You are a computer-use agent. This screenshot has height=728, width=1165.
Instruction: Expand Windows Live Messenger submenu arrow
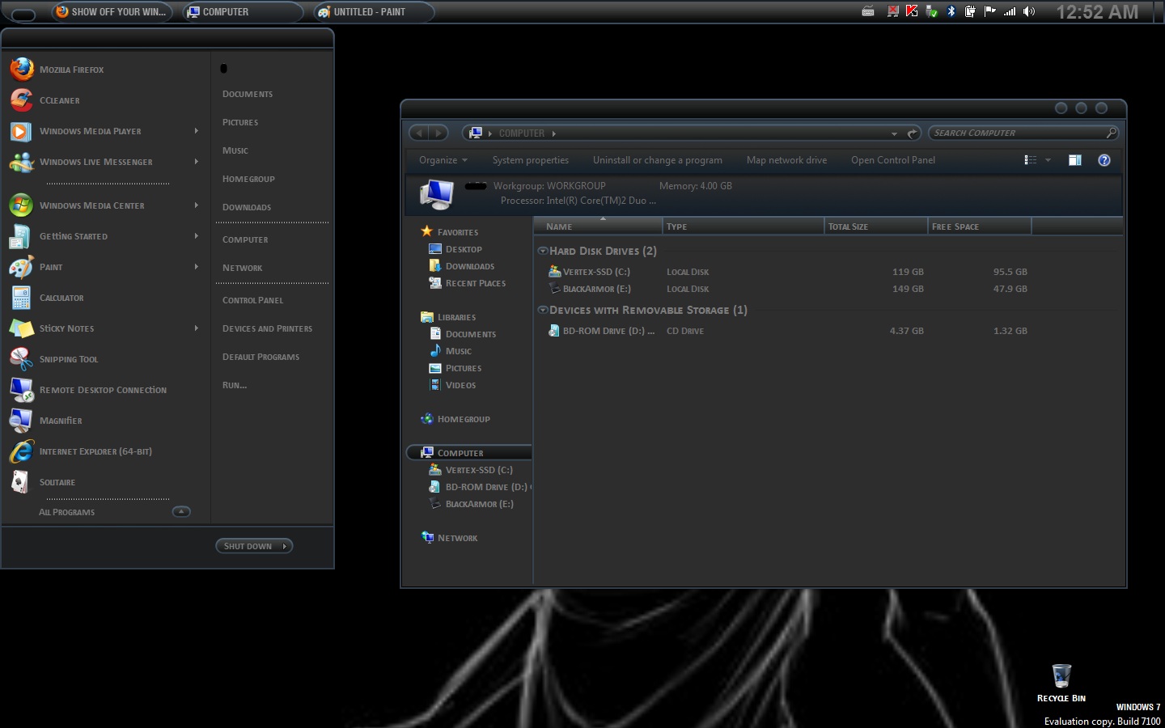pyautogui.click(x=197, y=162)
